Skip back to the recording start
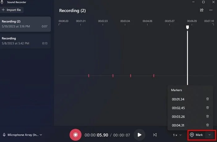This screenshot has height=142, width=217. click(155, 135)
